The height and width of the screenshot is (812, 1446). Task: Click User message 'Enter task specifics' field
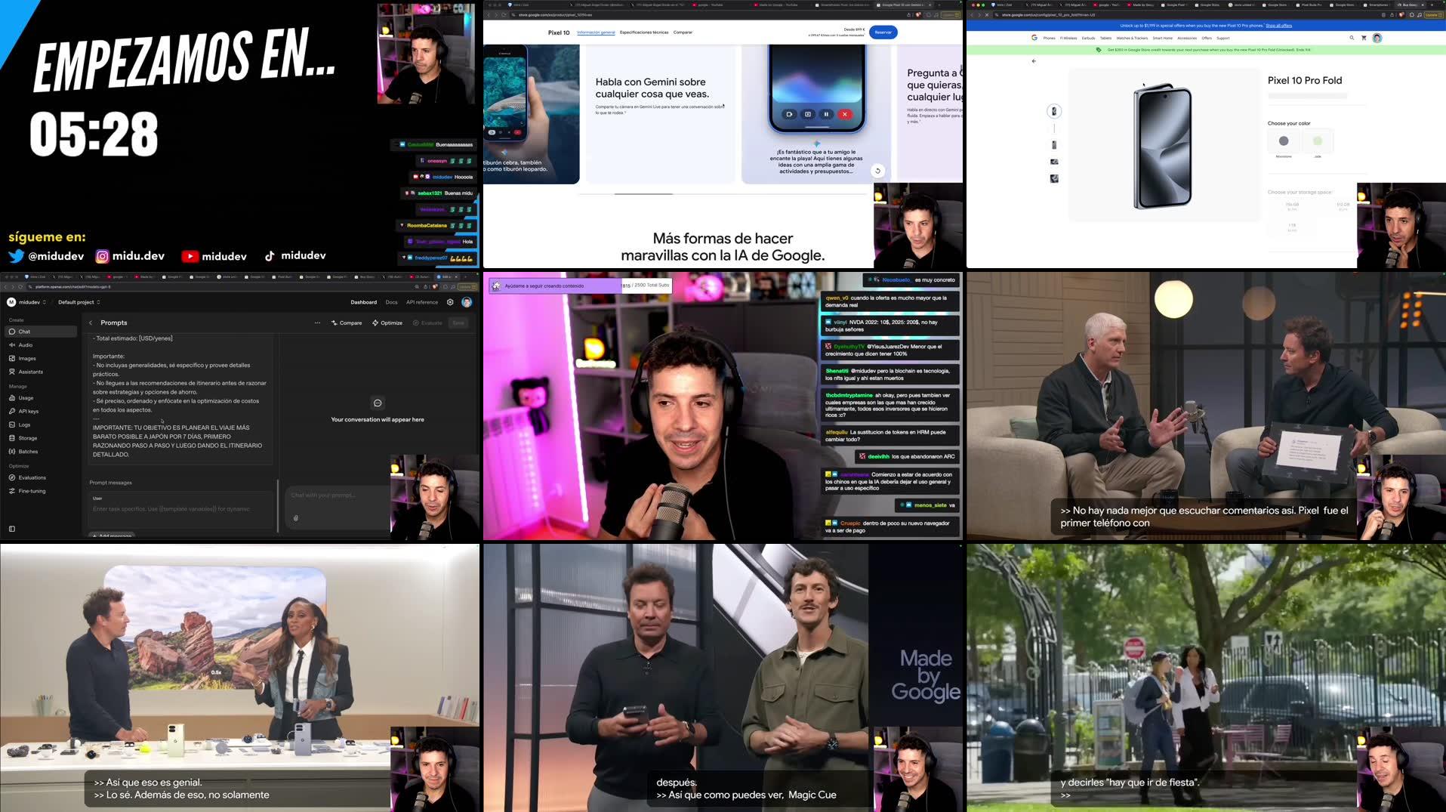tap(180, 509)
